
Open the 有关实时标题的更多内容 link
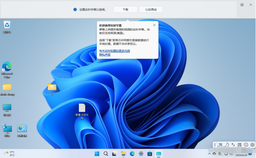tap(114, 51)
